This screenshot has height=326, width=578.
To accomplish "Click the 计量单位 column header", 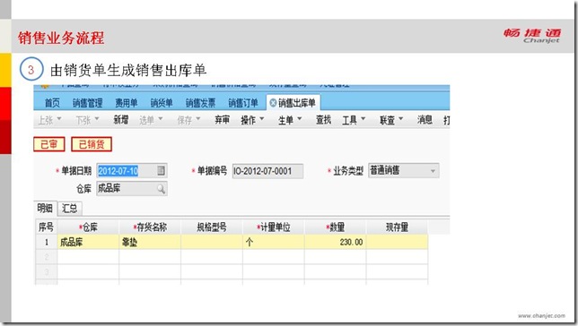I will pos(274,227).
